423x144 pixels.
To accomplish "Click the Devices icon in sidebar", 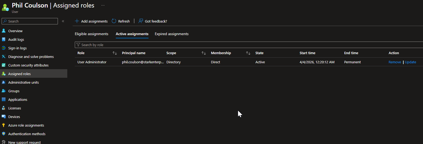I will coord(3,117).
